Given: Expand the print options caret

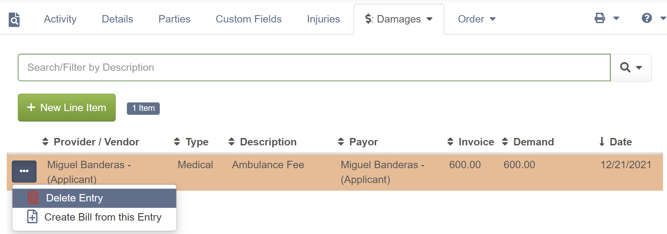Looking at the screenshot, I should 616,18.
